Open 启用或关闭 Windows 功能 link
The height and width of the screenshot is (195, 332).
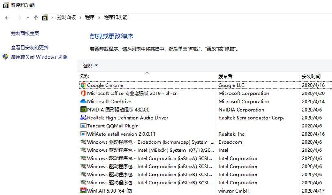[39, 57]
